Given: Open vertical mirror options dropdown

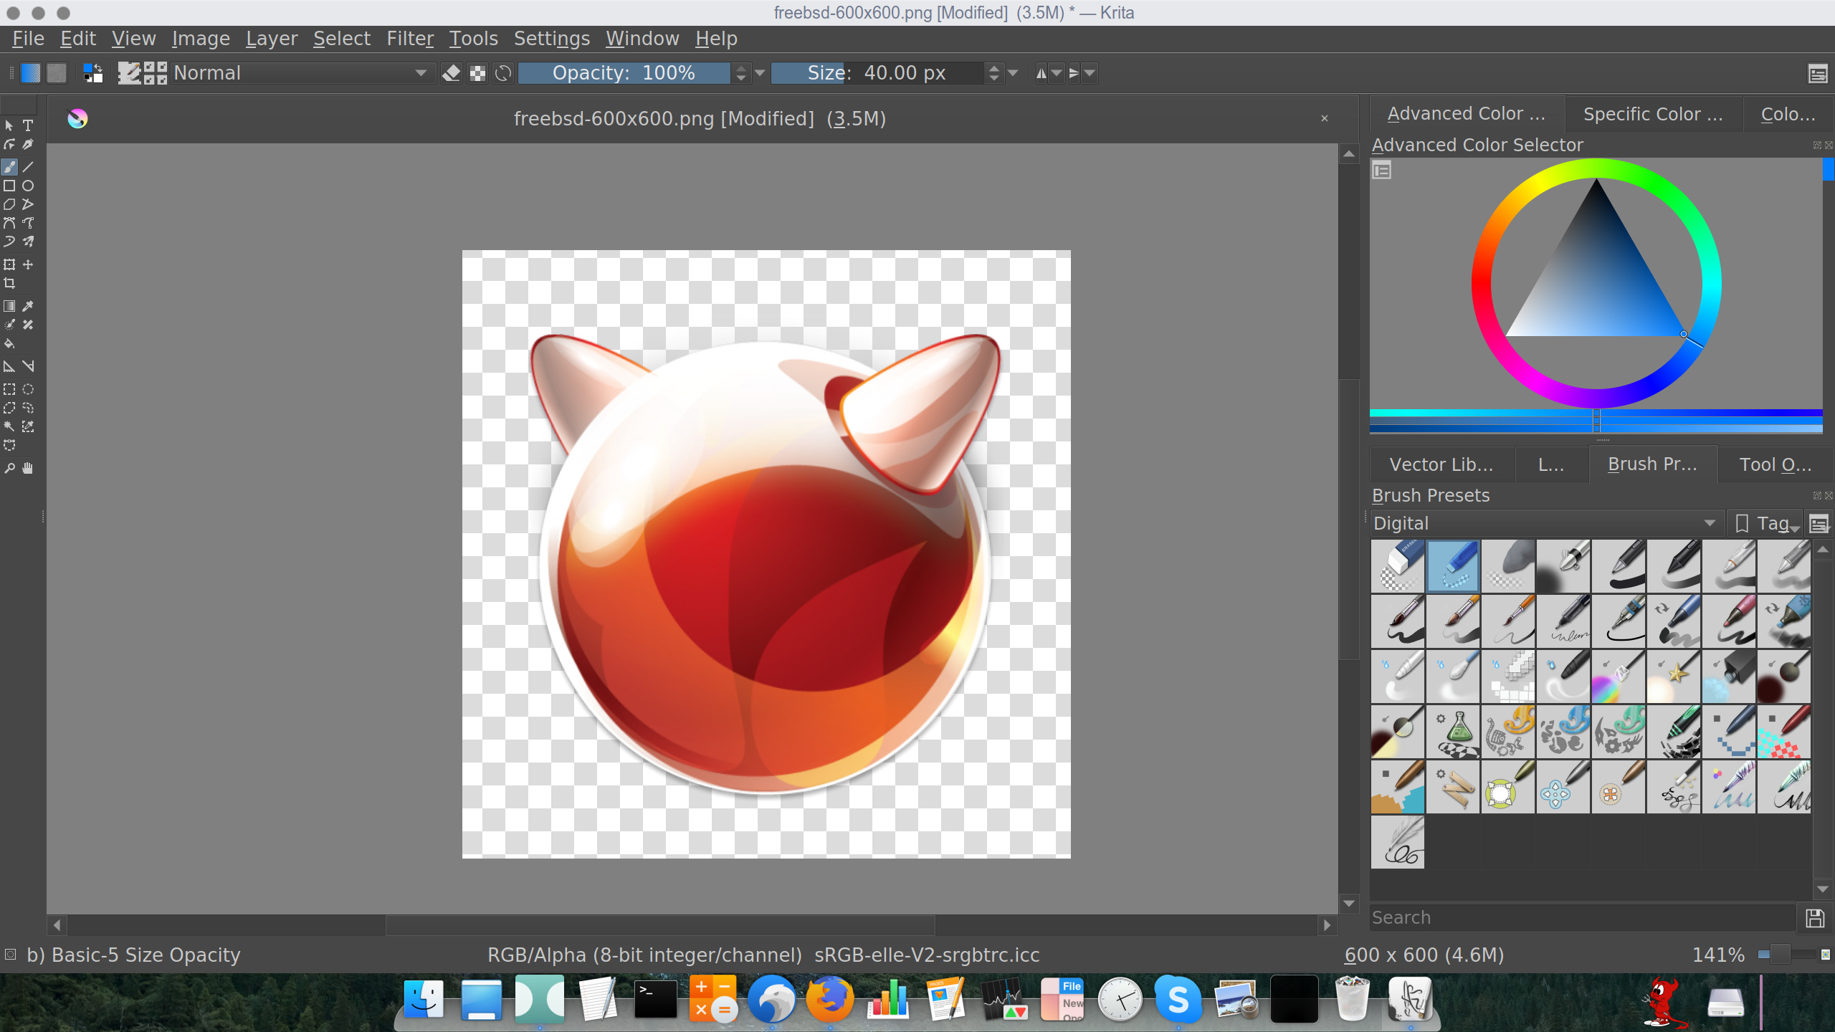Looking at the screenshot, I should tap(1090, 73).
